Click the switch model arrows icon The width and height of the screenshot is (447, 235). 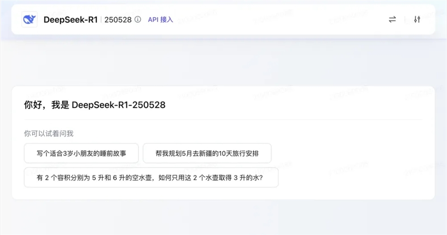point(392,19)
